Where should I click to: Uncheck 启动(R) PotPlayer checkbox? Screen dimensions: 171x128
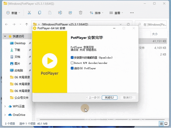click(x=72, y=68)
